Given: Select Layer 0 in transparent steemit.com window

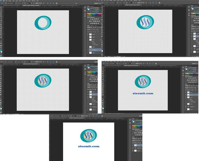Looking at the screenshot, I should click(x=192, y=109).
